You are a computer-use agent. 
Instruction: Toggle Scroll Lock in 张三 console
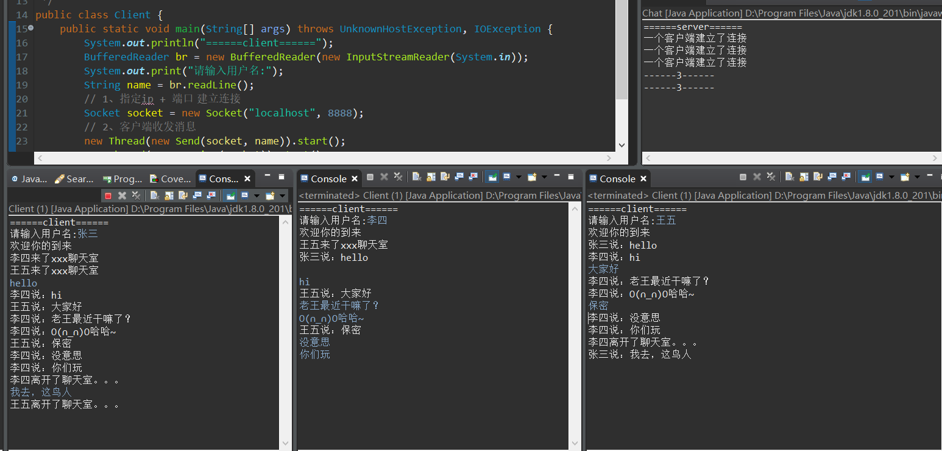[169, 196]
